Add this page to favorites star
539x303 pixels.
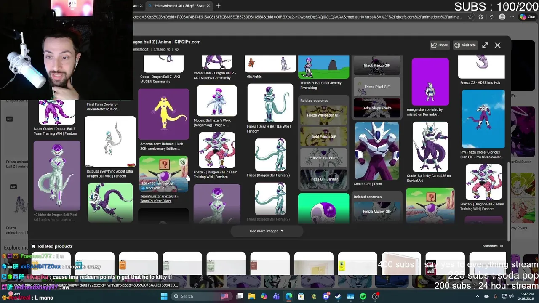[470, 17]
